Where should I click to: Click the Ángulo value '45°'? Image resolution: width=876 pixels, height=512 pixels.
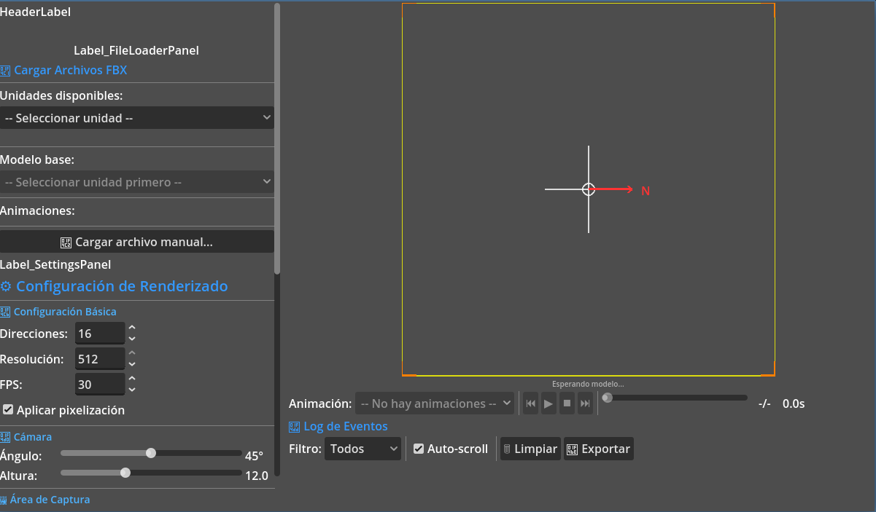[254, 457]
